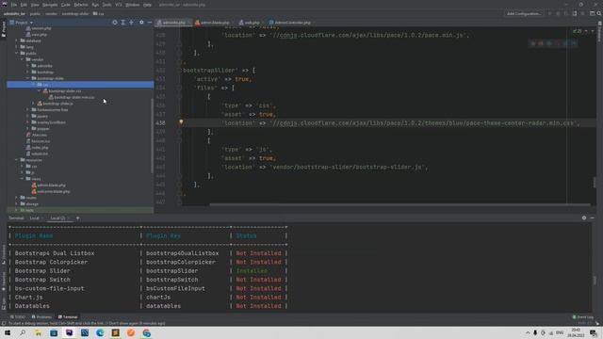
Task: Expand the storage folder in project tree
Action: pos(17,204)
